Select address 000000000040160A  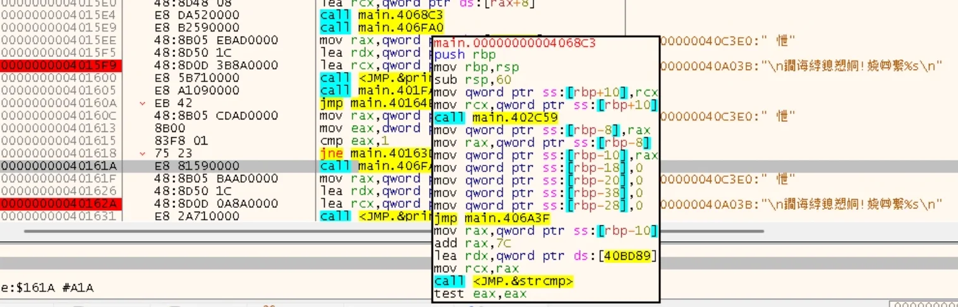(x=58, y=103)
